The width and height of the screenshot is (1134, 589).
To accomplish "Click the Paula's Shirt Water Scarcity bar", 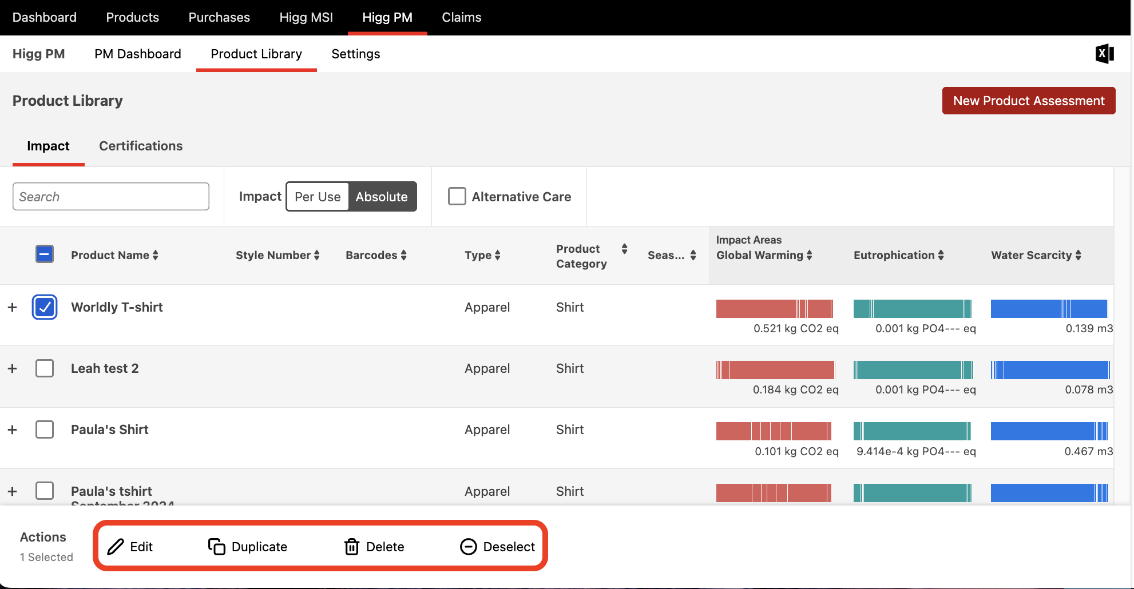I will 1049,431.
